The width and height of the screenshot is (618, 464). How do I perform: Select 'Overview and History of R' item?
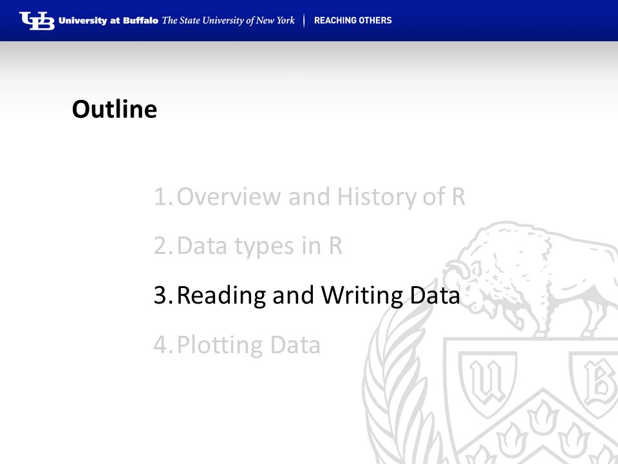321,197
